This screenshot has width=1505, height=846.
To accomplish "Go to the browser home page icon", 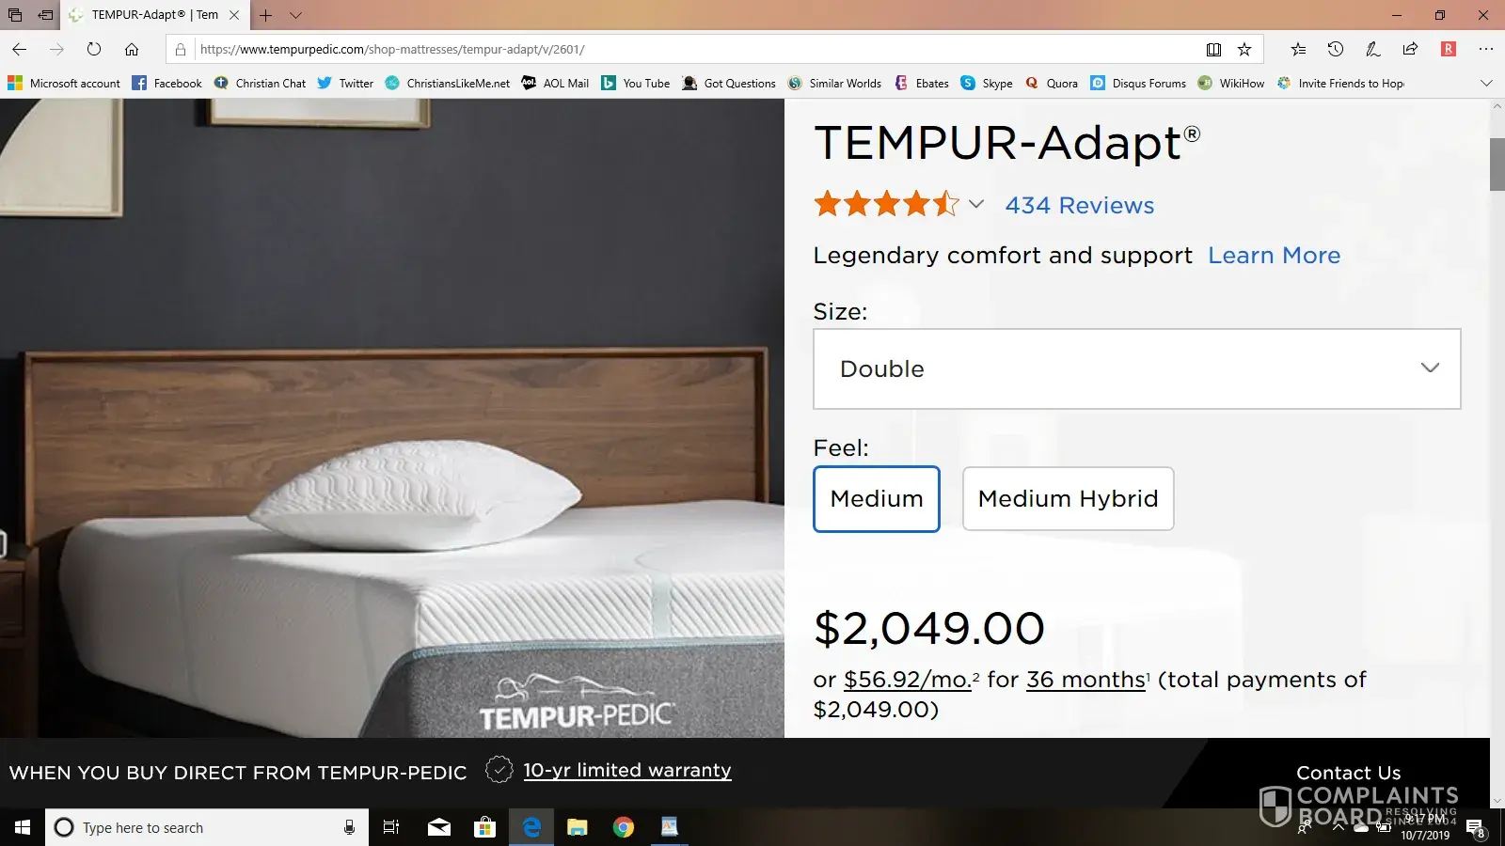I will click(132, 49).
